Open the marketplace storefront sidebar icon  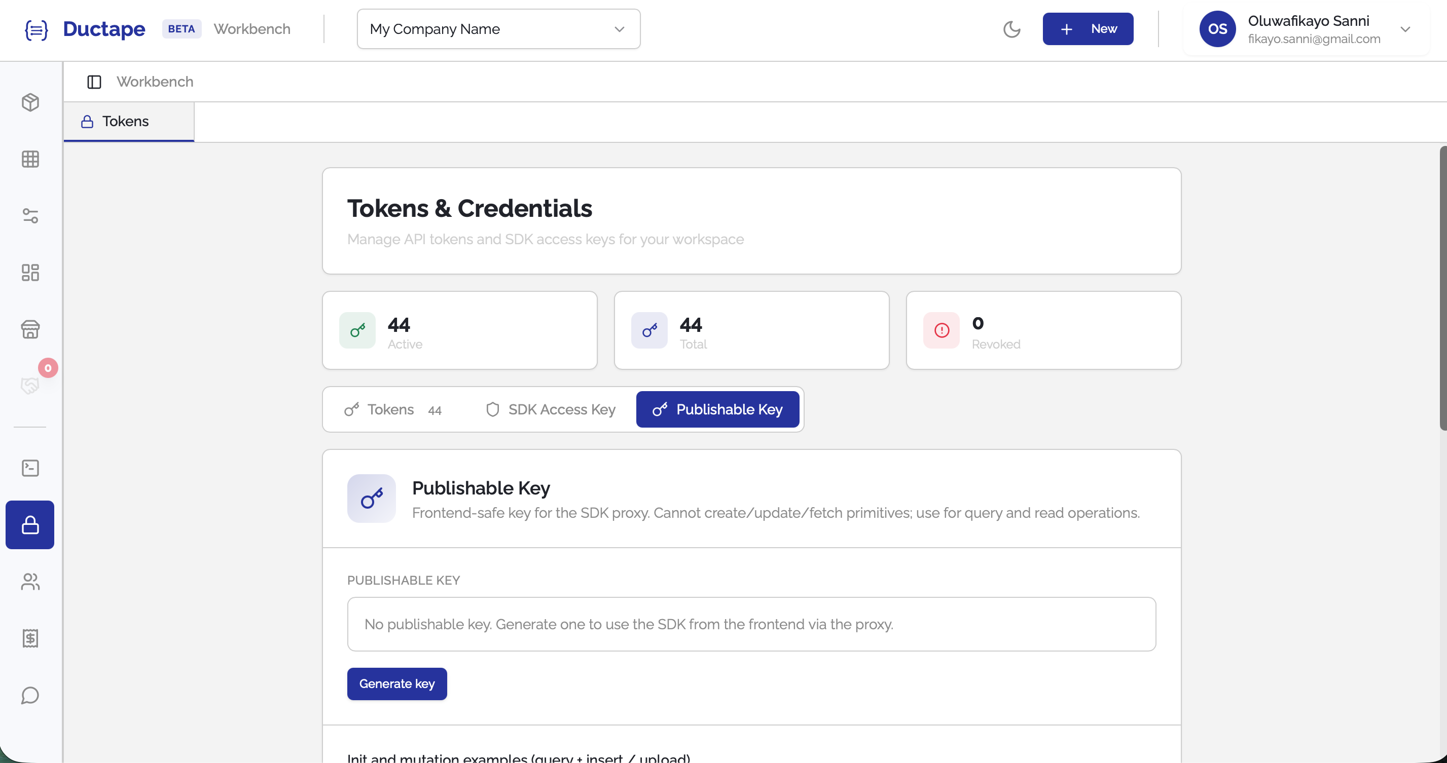pyautogui.click(x=30, y=329)
